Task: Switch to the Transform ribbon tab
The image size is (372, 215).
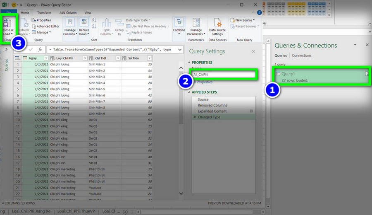Action: point(44,12)
